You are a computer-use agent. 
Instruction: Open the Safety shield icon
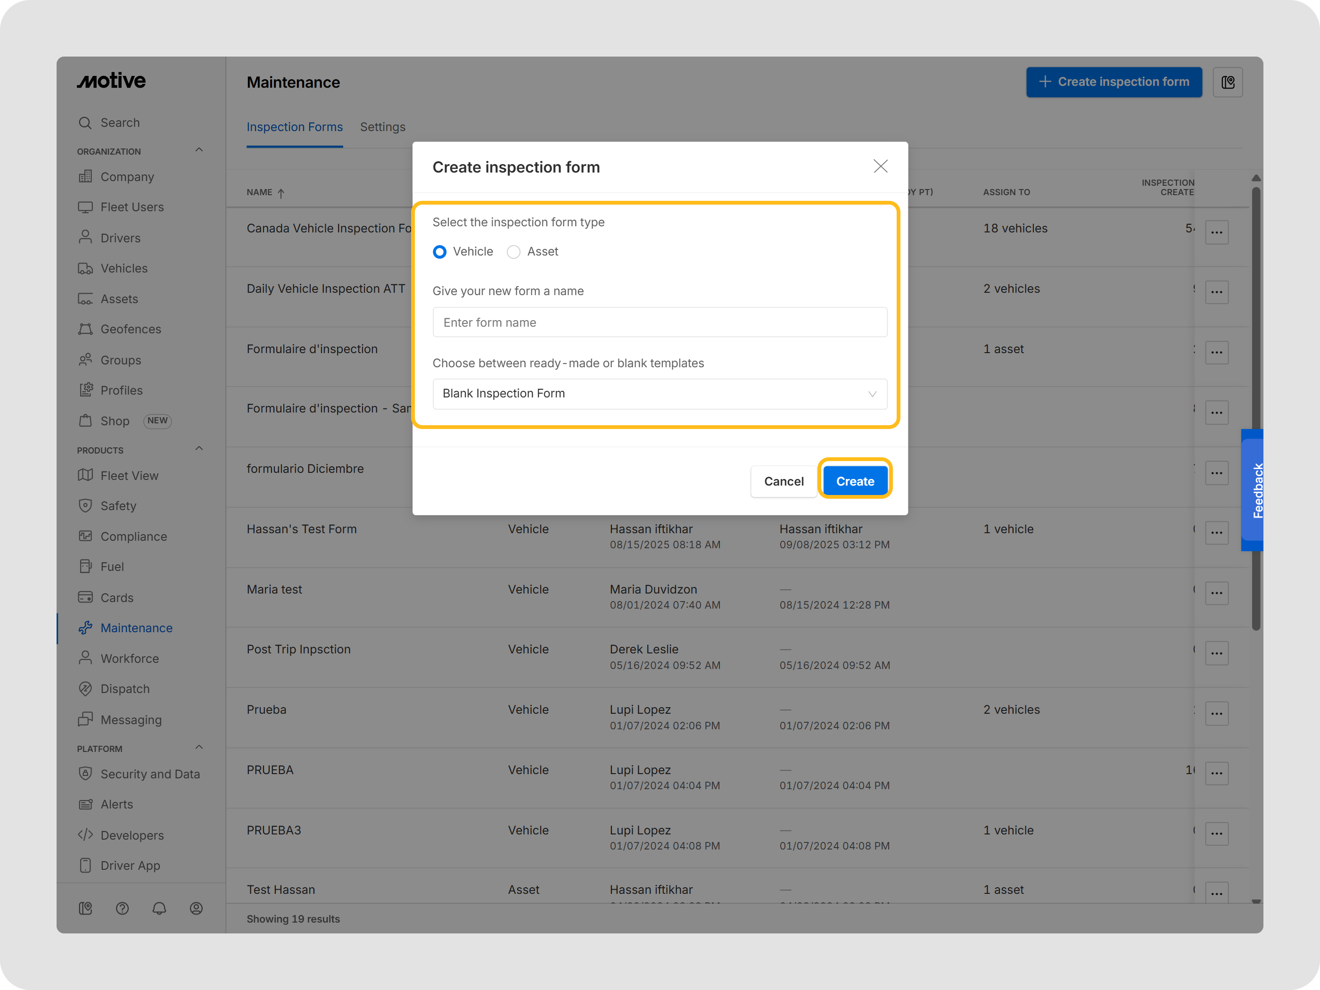click(85, 505)
